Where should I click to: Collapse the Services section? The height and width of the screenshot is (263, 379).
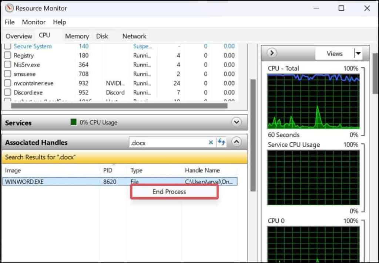point(236,122)
